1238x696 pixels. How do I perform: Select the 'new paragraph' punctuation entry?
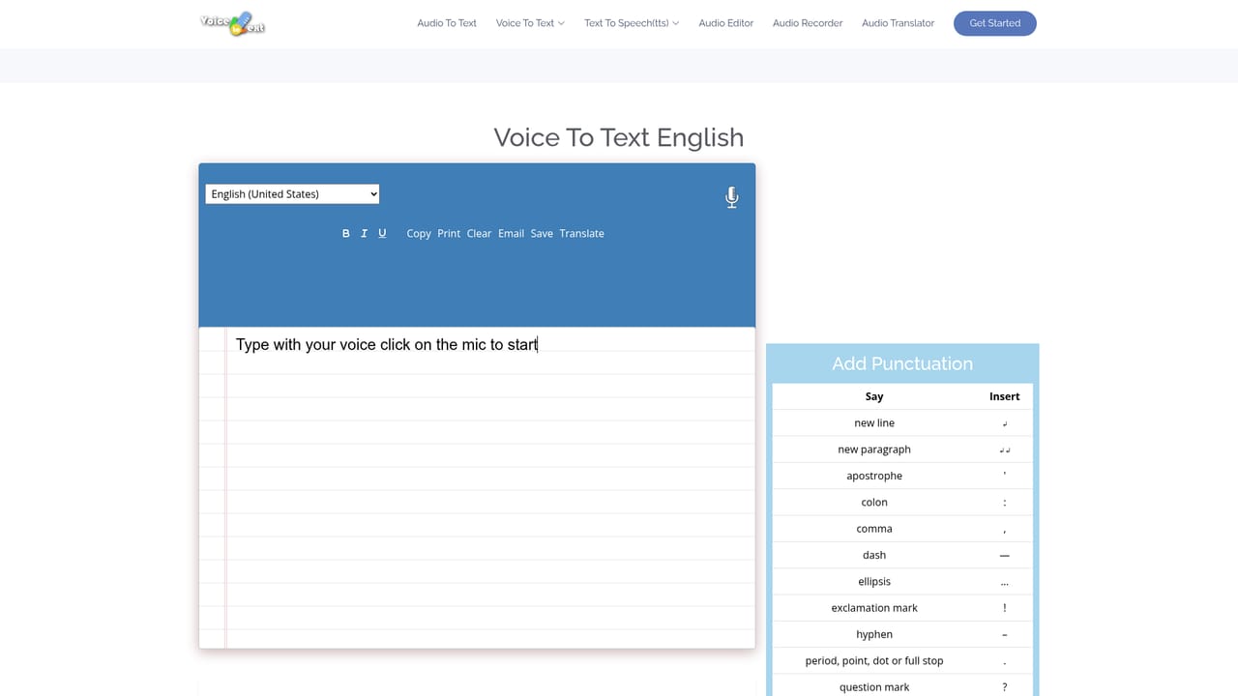tap(902, 449)
